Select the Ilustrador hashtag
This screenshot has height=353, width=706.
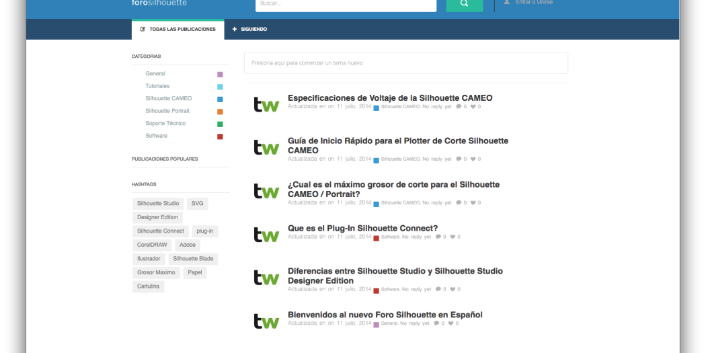click(149, 259)
